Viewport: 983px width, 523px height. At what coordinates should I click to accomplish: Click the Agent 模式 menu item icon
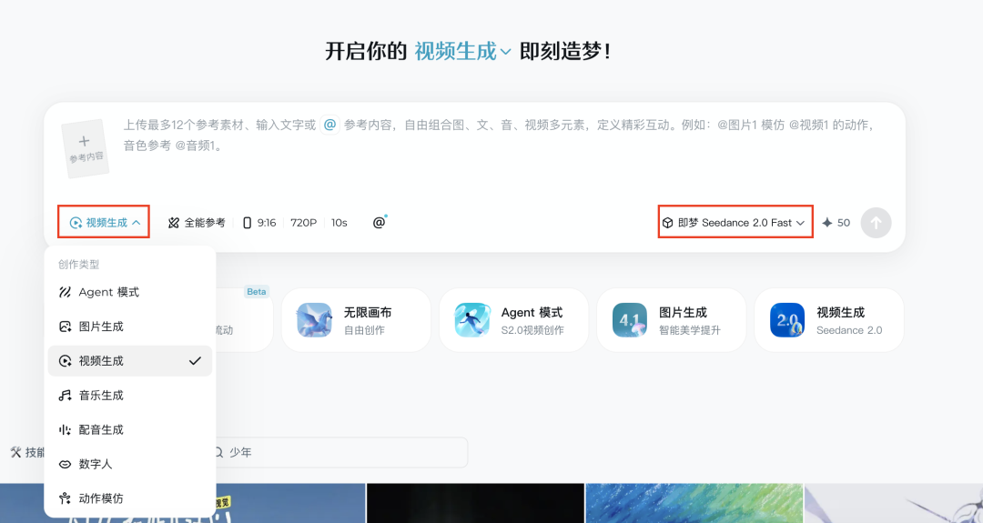(x=65, y=292)
